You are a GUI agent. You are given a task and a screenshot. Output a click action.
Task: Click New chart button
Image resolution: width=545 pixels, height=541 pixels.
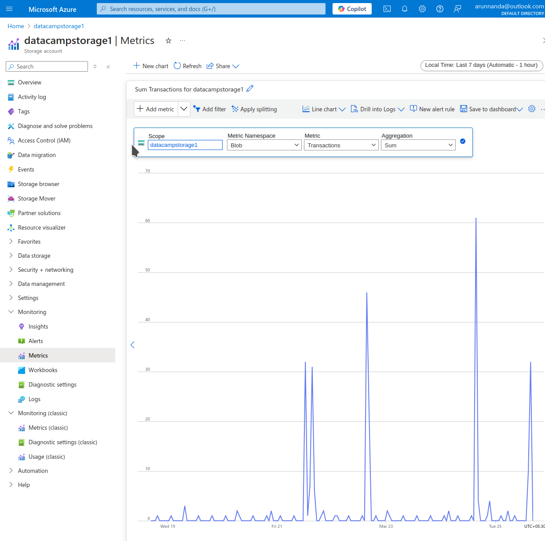151,66
